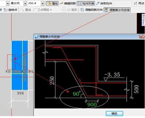The width and height of the screenshot is (145, 118).
Task: Click the 调整集水坑放坡 icon
Action: (106, 10)
